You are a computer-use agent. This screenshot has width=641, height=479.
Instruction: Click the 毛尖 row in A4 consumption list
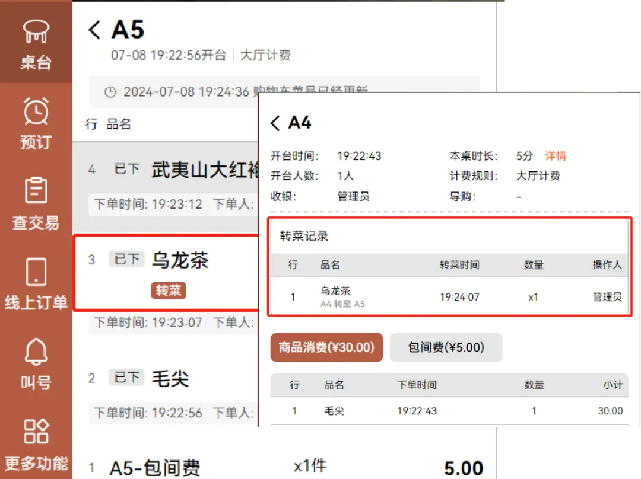tap(449, 411)
